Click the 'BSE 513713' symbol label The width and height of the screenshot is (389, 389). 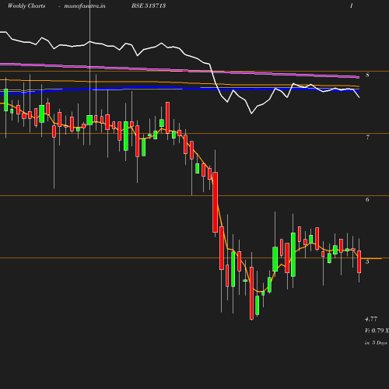click(149, 5)
